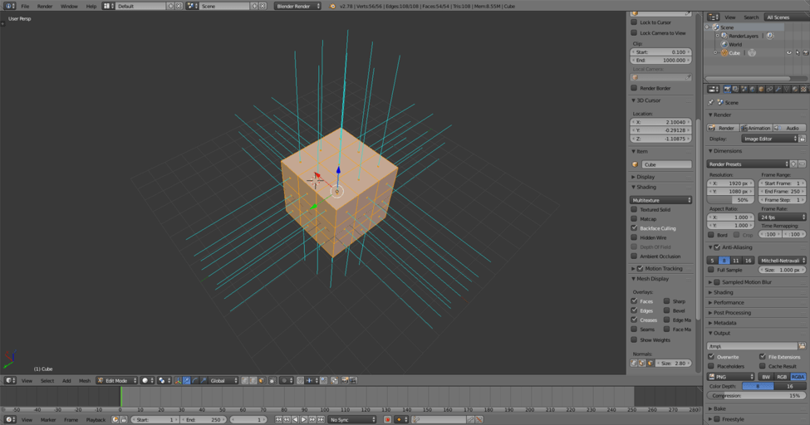Image resolution: width=810 pixels, height=425 pixels.
Task: Click the Compression slider
Action: click(756, 396)
